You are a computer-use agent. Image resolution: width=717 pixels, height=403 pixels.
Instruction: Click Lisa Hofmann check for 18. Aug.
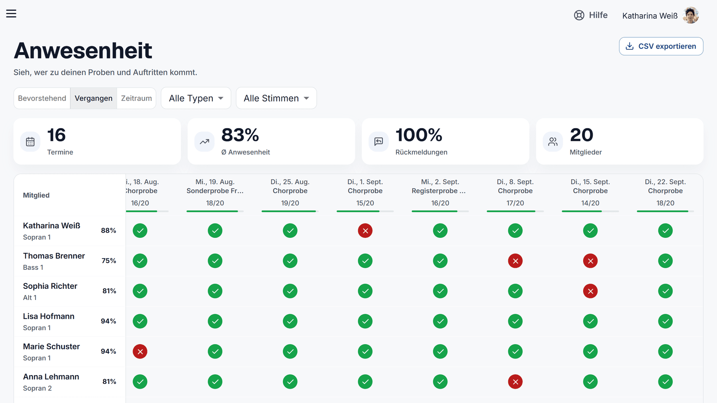click(140, 321)
